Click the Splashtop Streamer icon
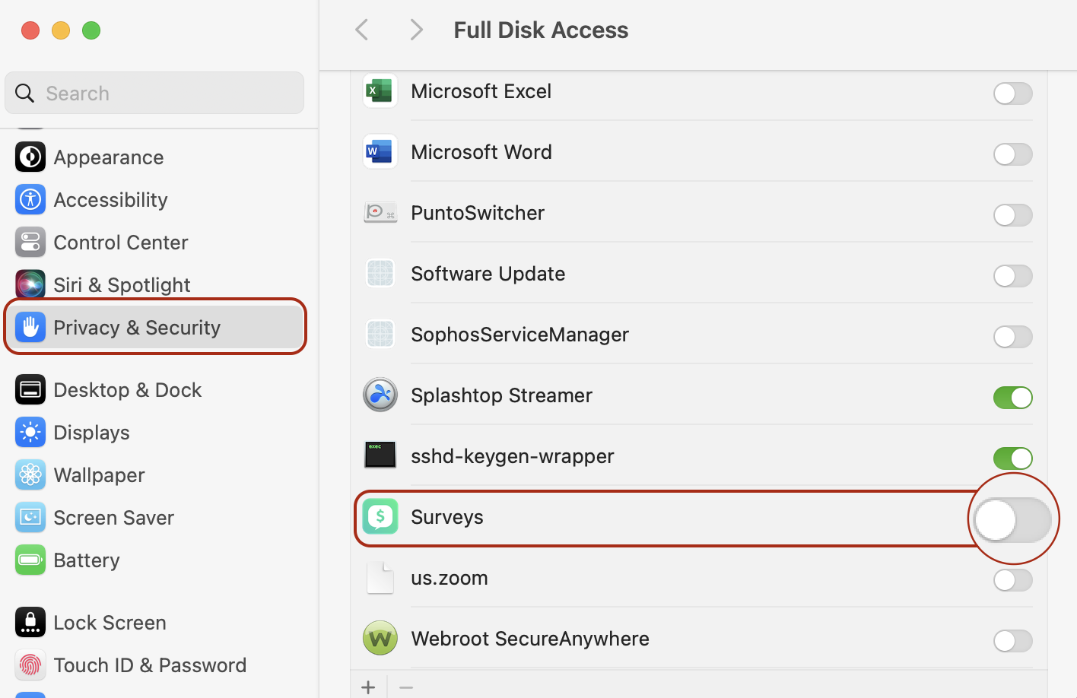Screen dimensions: 1077x698 tap(380, 395)
